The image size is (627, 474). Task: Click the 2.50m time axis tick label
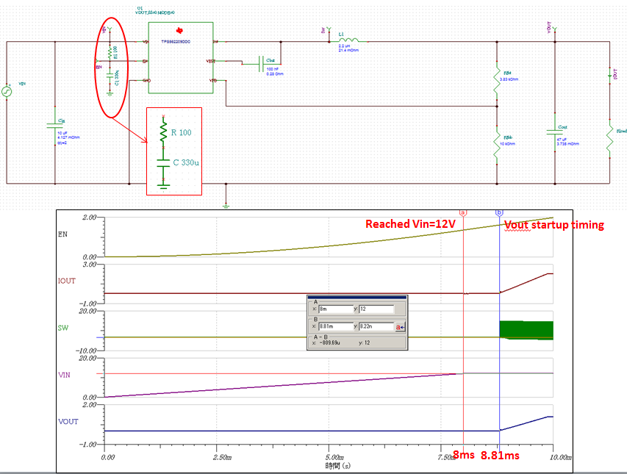point(222,457)
